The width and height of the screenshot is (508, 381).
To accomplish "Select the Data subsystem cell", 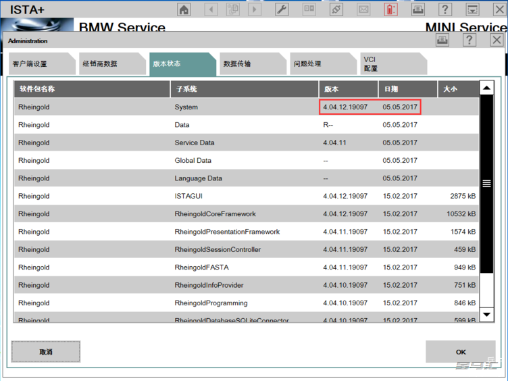I will coord(182,125).
